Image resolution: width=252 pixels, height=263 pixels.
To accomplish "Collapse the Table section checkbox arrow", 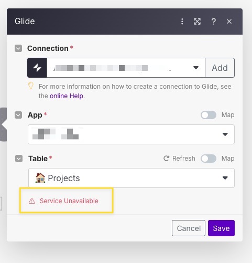I will 19,159.
